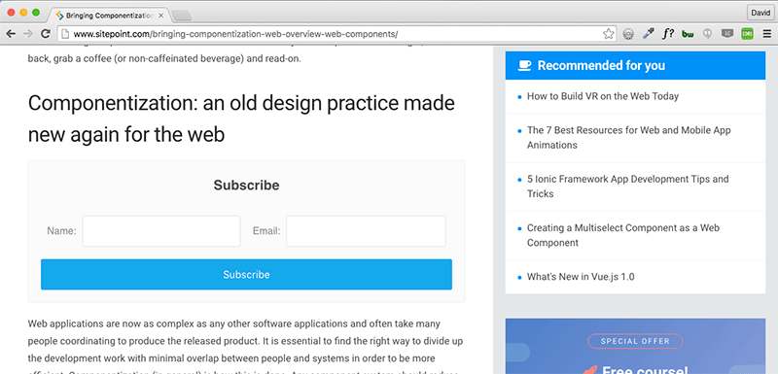Open Creating a Multiselect Component link

622,235
